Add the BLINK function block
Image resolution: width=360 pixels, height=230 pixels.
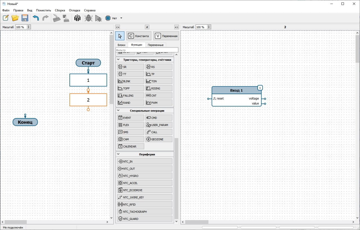pyautogui.click(x=130, y=81)
